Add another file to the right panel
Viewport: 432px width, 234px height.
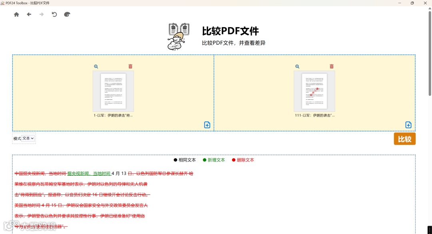point(408,125)
